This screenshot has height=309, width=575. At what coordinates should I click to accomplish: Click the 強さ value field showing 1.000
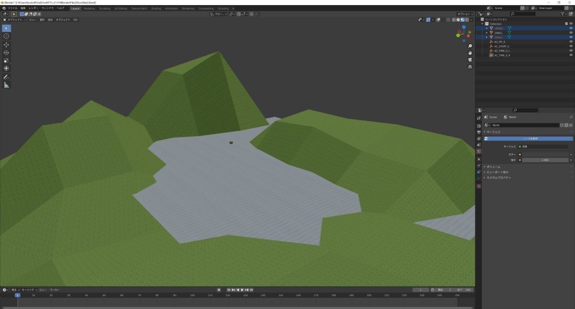pos(545,160)
